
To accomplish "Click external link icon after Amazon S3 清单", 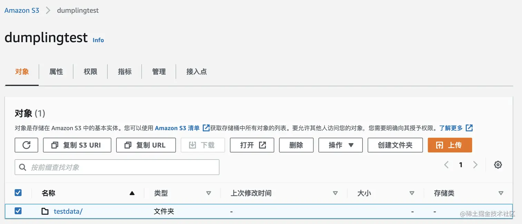I will pyautogui.click(x=206, y=128).
